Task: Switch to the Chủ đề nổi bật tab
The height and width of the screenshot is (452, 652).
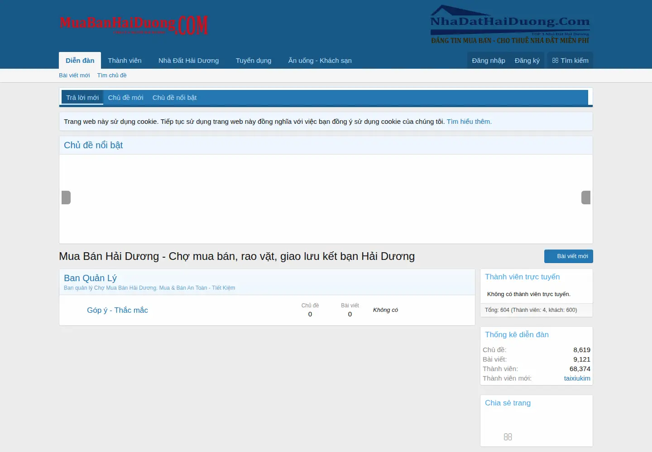Action: point(174,98)
